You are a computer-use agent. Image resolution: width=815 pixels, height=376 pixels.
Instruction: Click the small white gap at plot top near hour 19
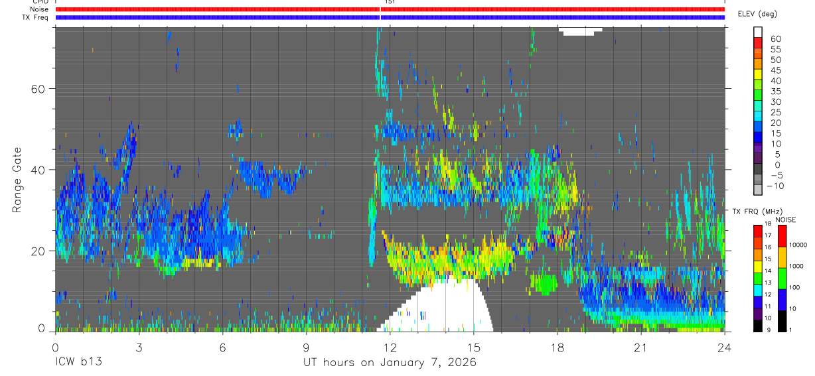[581, 31]
